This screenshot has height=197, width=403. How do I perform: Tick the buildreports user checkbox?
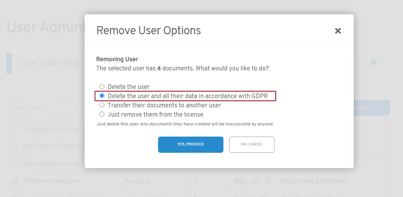[13, 146]
